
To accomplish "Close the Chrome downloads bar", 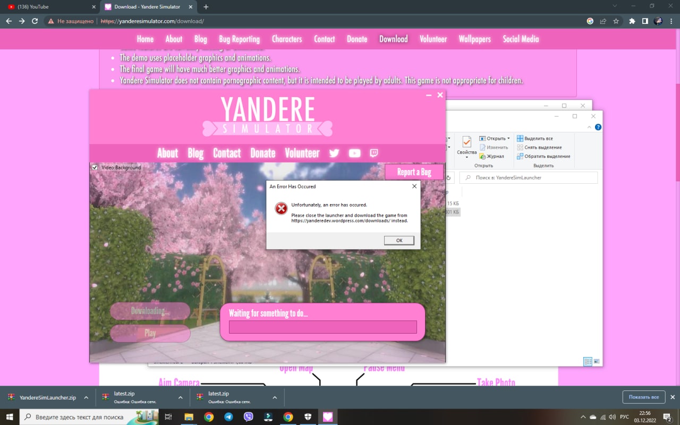I will click(673, 397).
